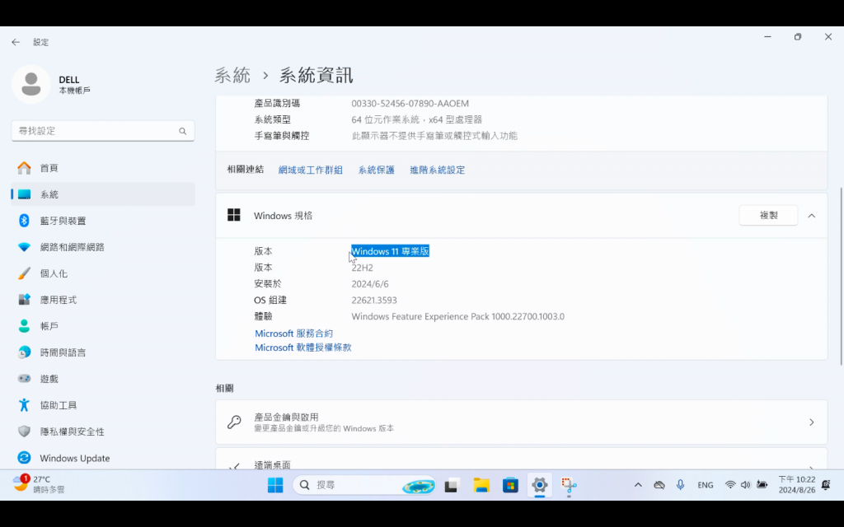
Task: Click the 遊戲 controller icon
Action: tap(24, 379)
